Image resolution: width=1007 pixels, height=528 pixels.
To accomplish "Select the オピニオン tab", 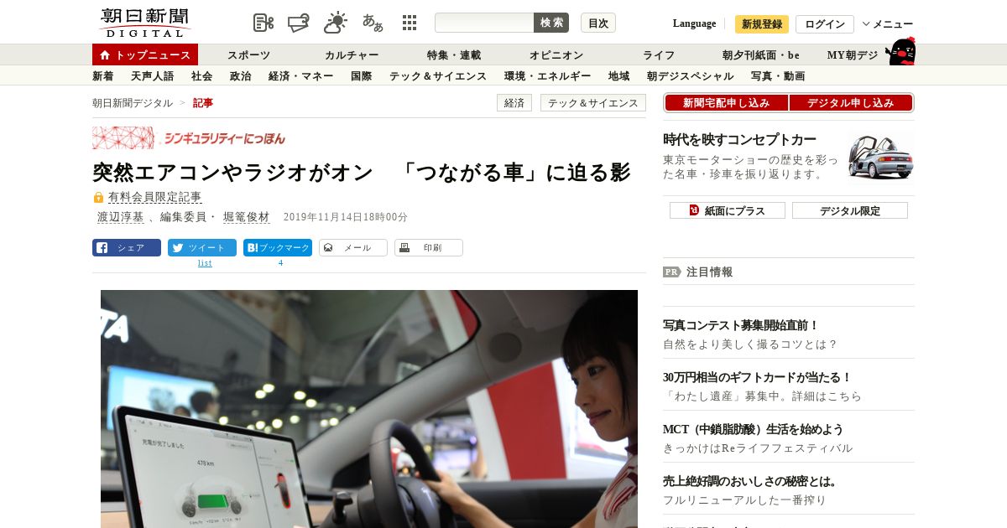I will tap(556, 55).
